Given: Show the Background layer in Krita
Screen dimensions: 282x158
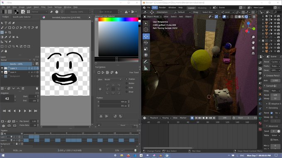Looking at the screenshot, I should tap(2, 76).
